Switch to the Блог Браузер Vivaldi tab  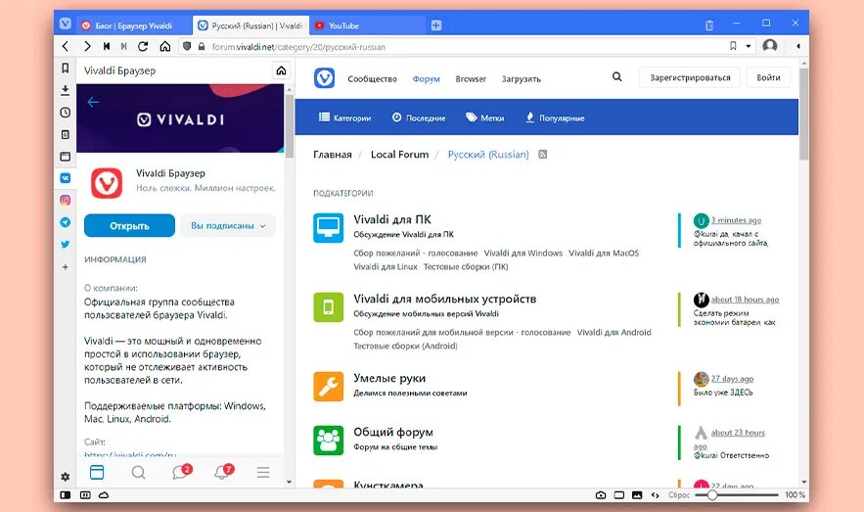coord(133,25)
